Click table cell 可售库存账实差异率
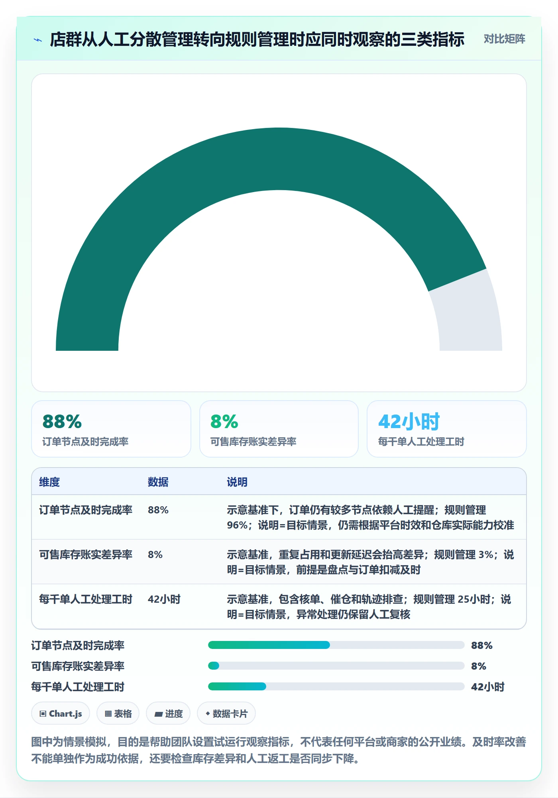 click(86, 555)
